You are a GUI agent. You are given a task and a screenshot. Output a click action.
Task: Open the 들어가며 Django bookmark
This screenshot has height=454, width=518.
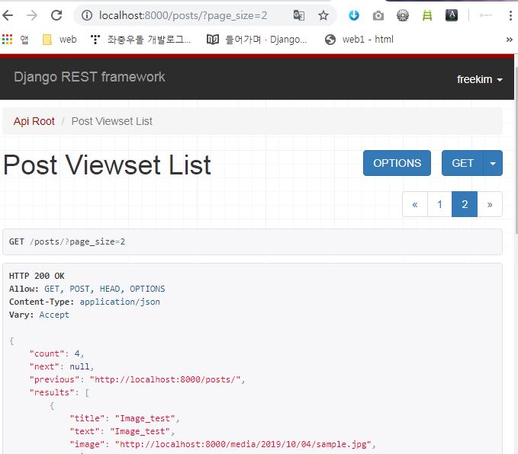pos(256,40)
